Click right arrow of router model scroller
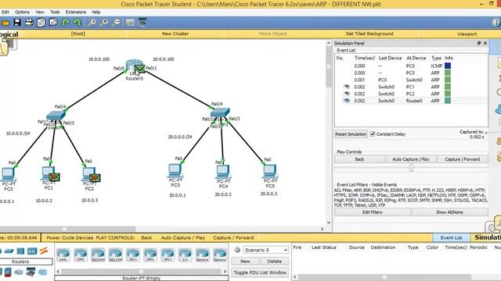 point(225,272)
